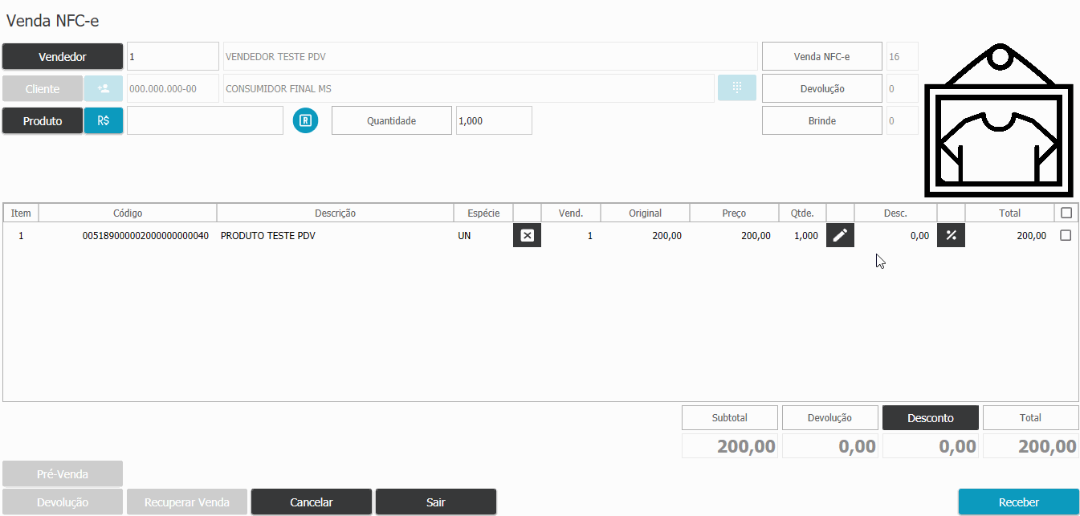Click the quantity field showing 1,000
This screenshot has width=1080, height=516.
(x=494, y=120)
